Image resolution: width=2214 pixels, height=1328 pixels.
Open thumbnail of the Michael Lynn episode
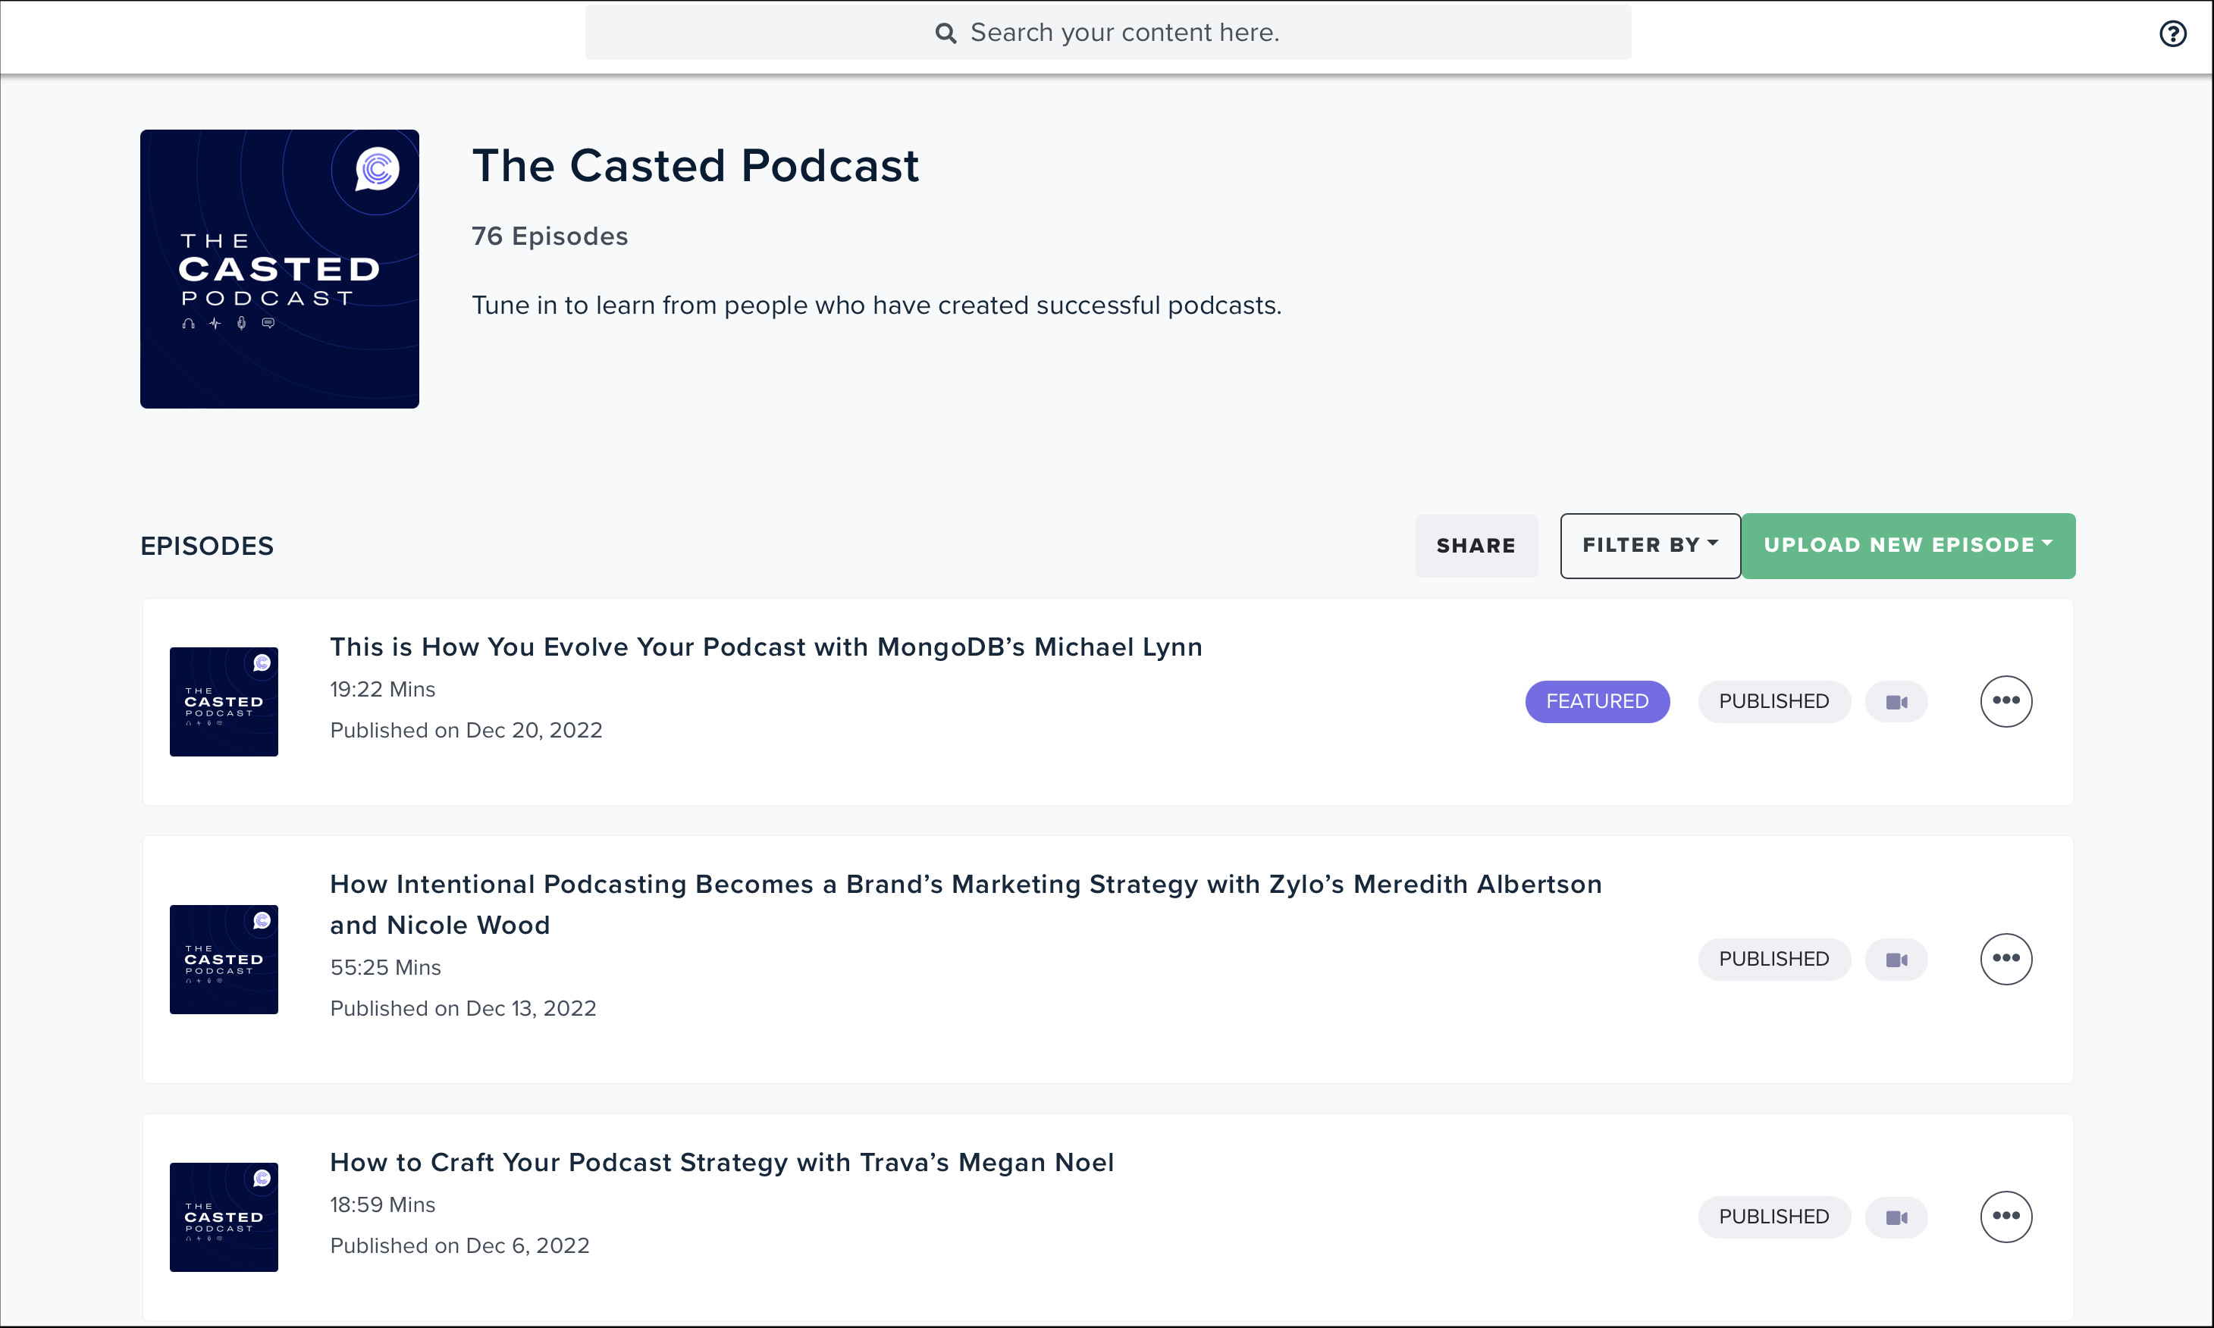point(224,702)
